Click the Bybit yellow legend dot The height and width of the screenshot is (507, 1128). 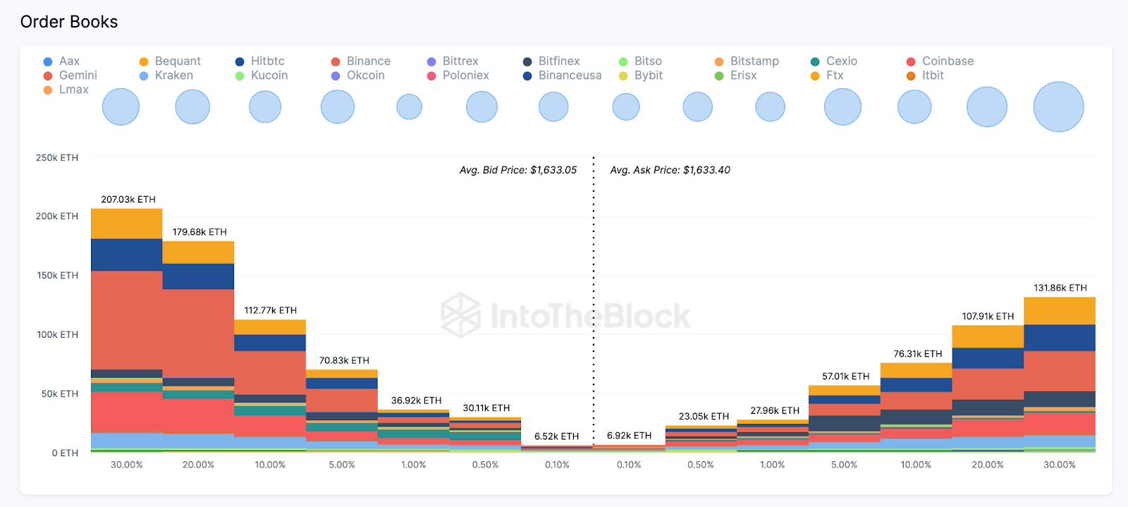(623, 76)
